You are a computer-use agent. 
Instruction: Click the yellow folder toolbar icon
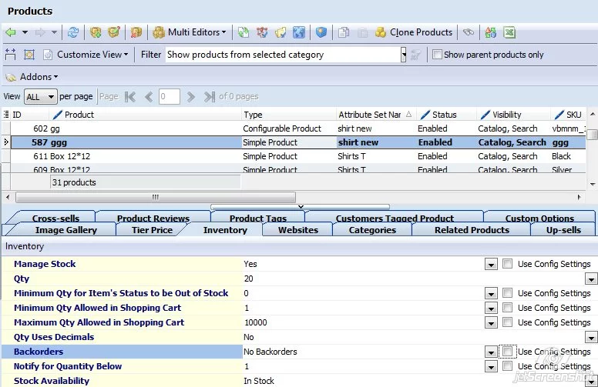281,33
